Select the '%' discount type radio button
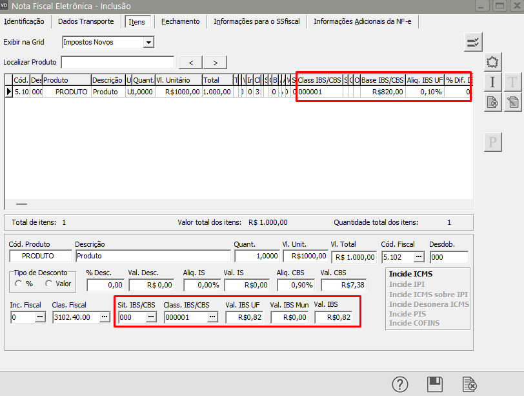The width and height of the screenshot is (524, 396). click(19, 284)
